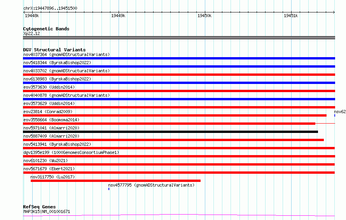Click the chrX:19447896..19451500 region label
Image resolution: width=346 pixels, height=220 pixels.
50,8
